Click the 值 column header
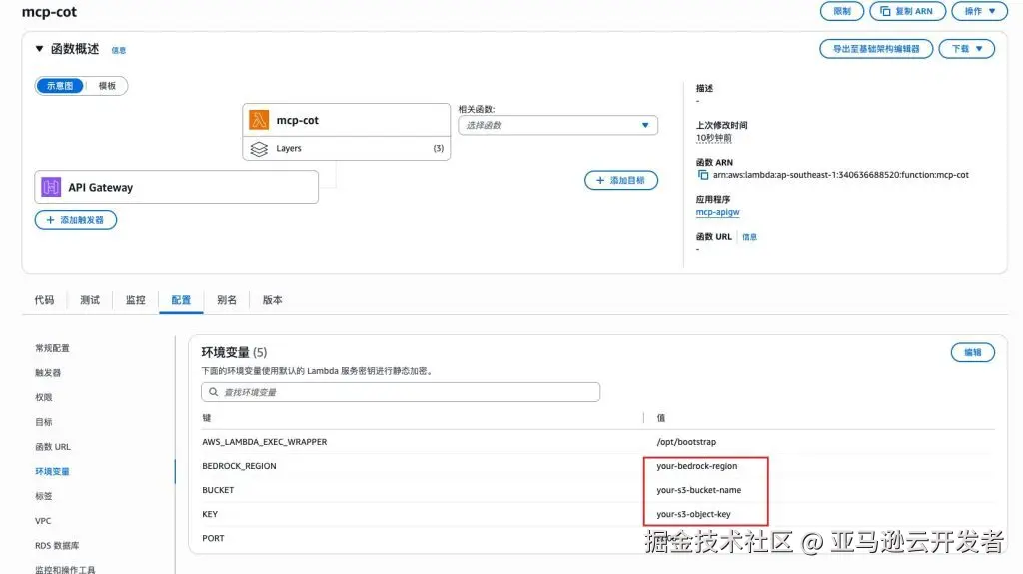The height and width of the screenshot is (574, 1023). pyautogui.click(x=661, y=418)
